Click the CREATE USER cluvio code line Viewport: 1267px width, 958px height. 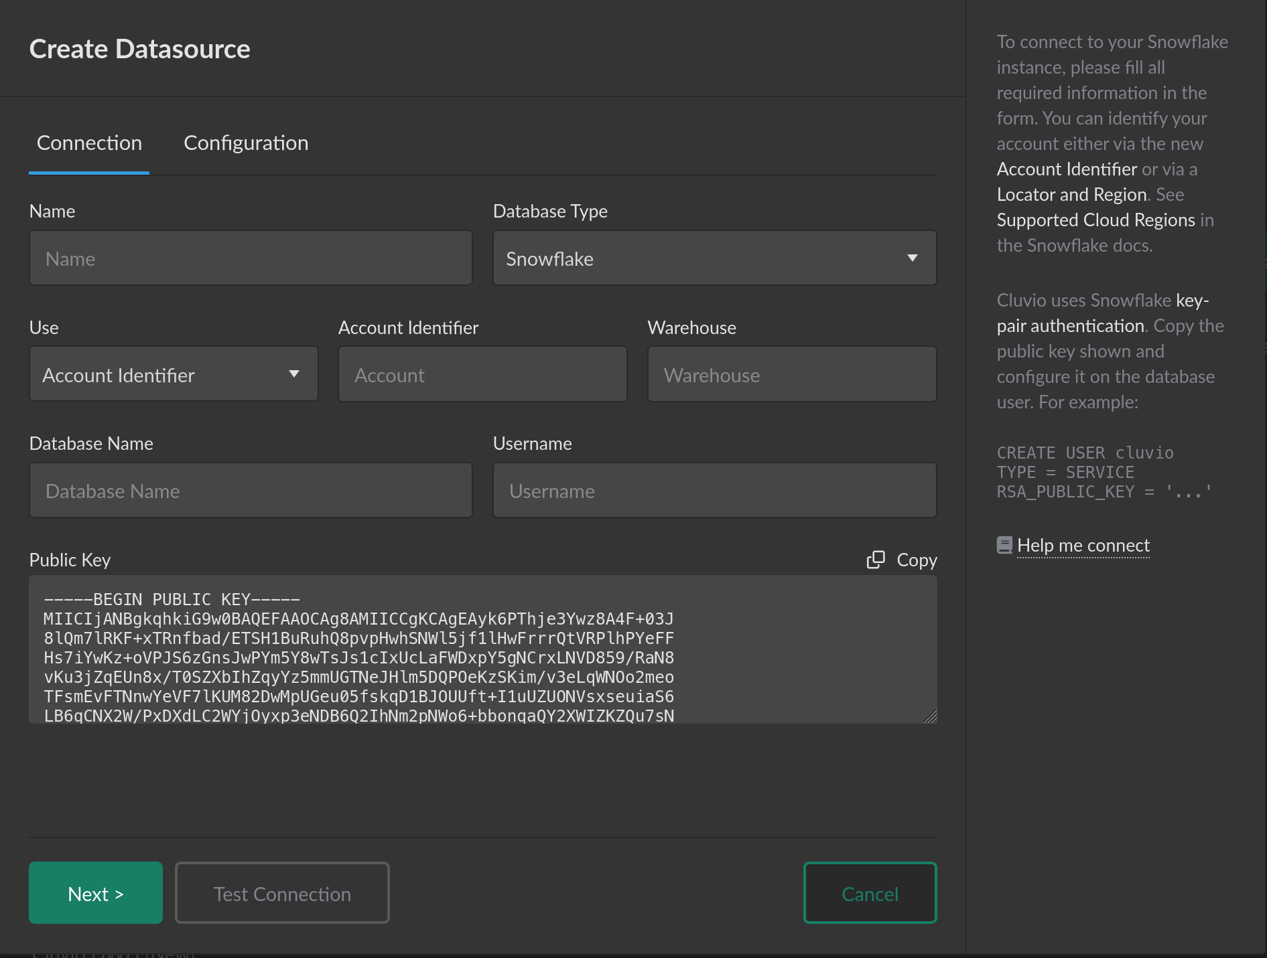click(1085, 453)
